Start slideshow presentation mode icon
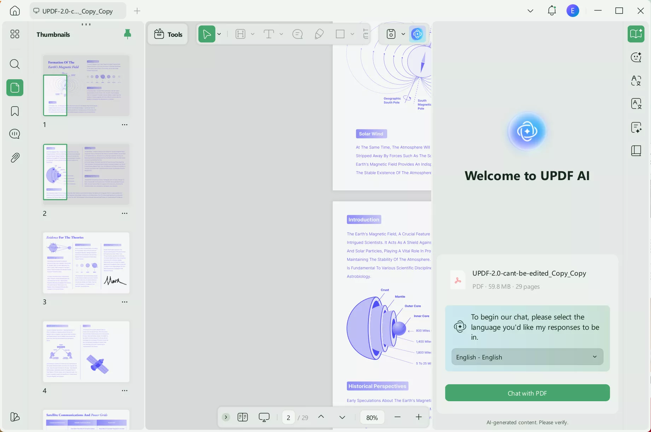This screenshot has width=651, height=432. 264,417
